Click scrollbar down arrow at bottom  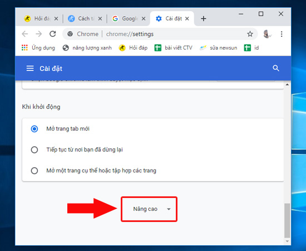[x=287, y=241]
